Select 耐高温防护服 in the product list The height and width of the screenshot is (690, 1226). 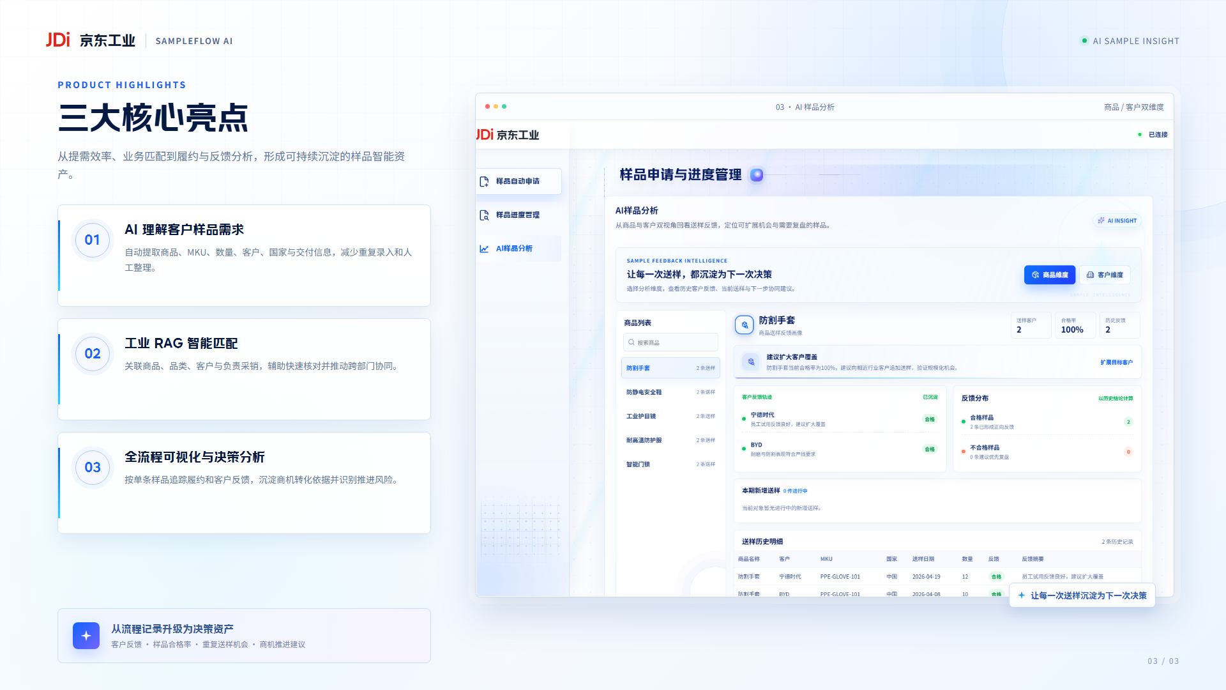(x=670, y=440)
